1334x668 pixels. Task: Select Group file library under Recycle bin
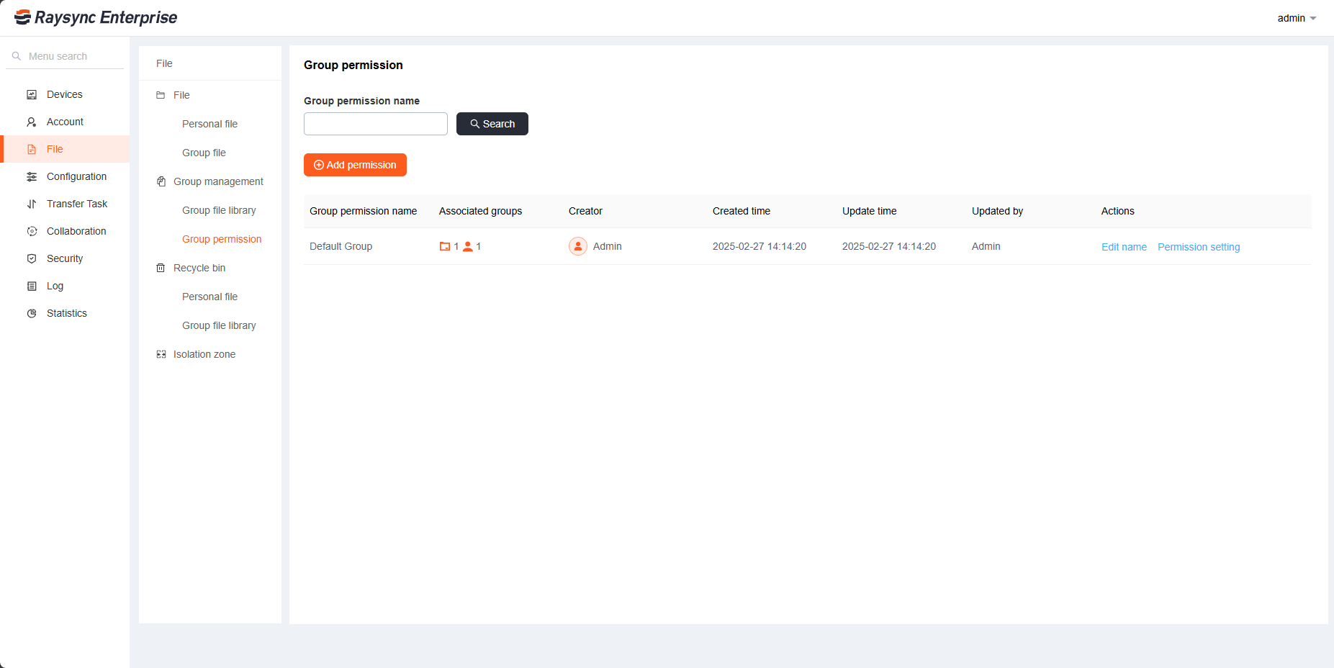(x=219, y=325)
